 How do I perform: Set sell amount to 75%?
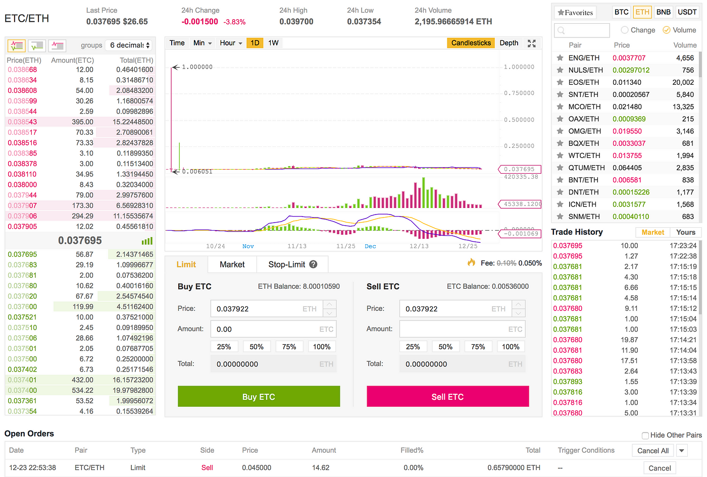point(478,347)
